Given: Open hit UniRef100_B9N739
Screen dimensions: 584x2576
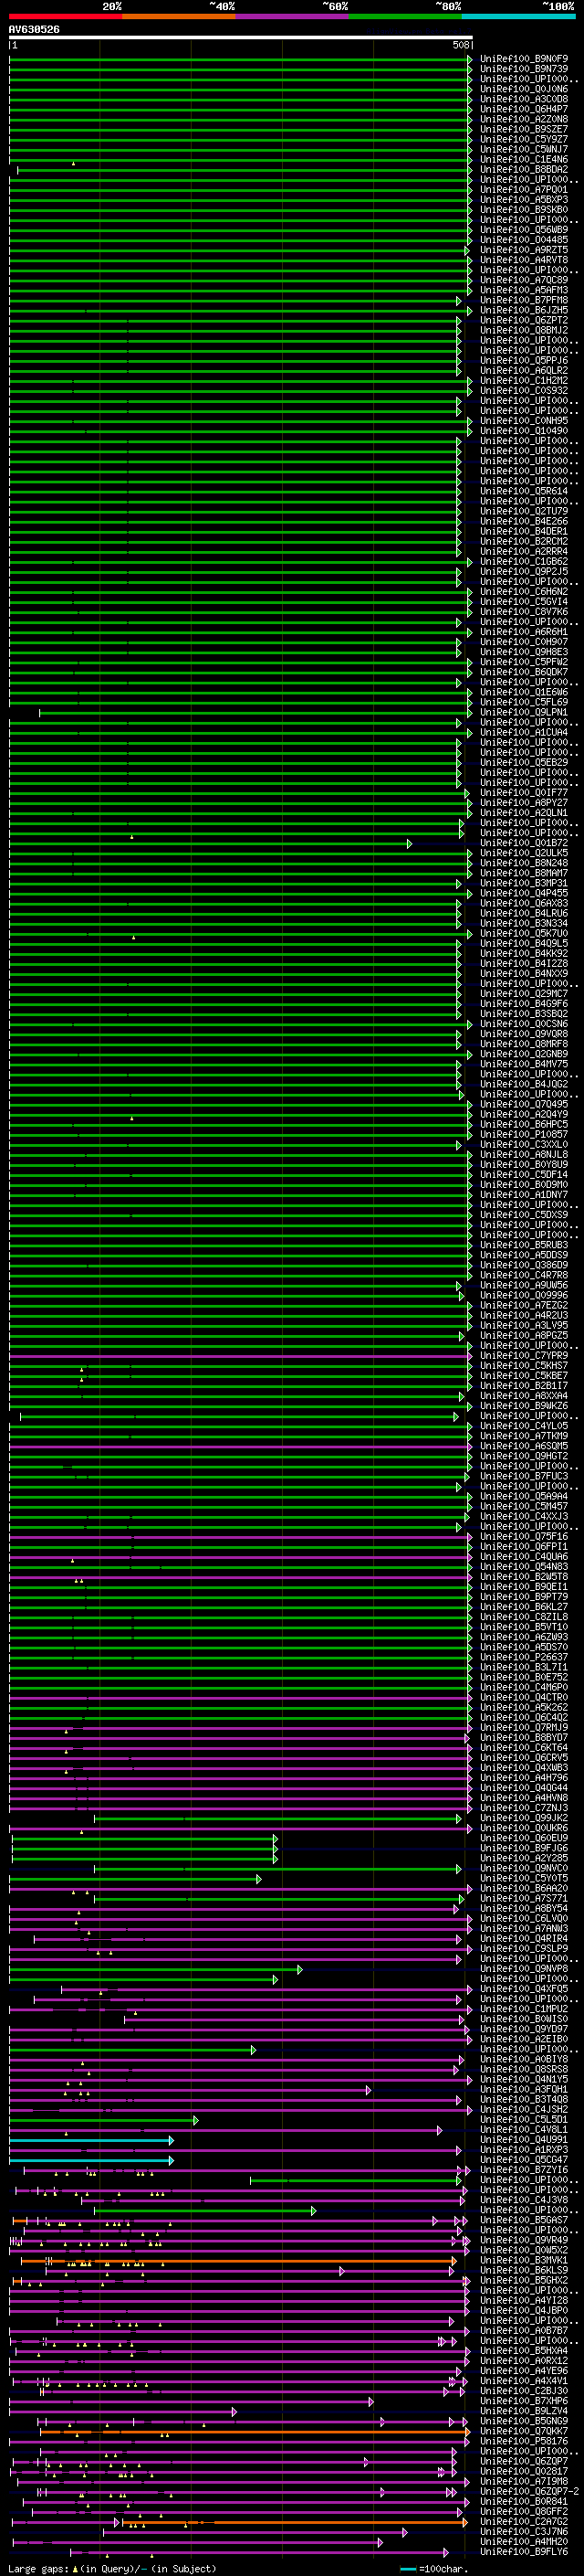Looking at the screenshot, I should point(523,69).
